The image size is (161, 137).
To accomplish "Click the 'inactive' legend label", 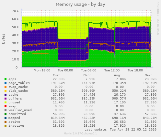I will coord(16,126).
